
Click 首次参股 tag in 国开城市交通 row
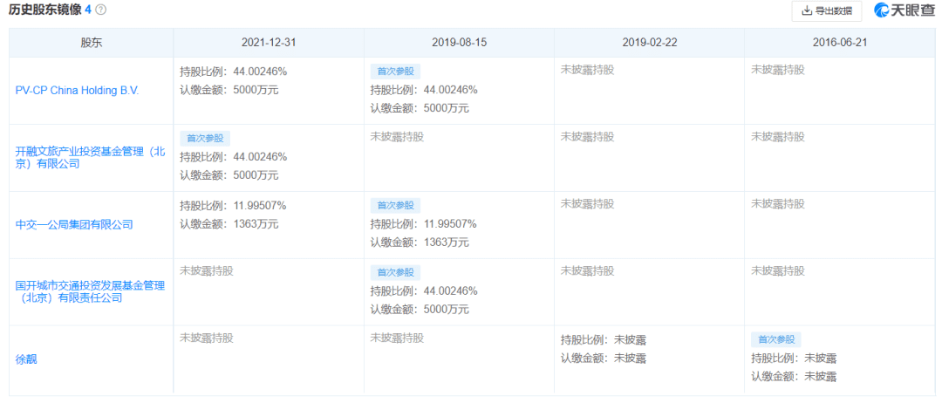click(x=395, y=273)
